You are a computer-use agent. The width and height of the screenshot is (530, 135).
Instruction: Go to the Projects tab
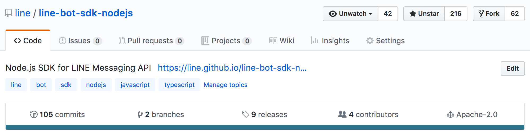click(x=227, y=41)
